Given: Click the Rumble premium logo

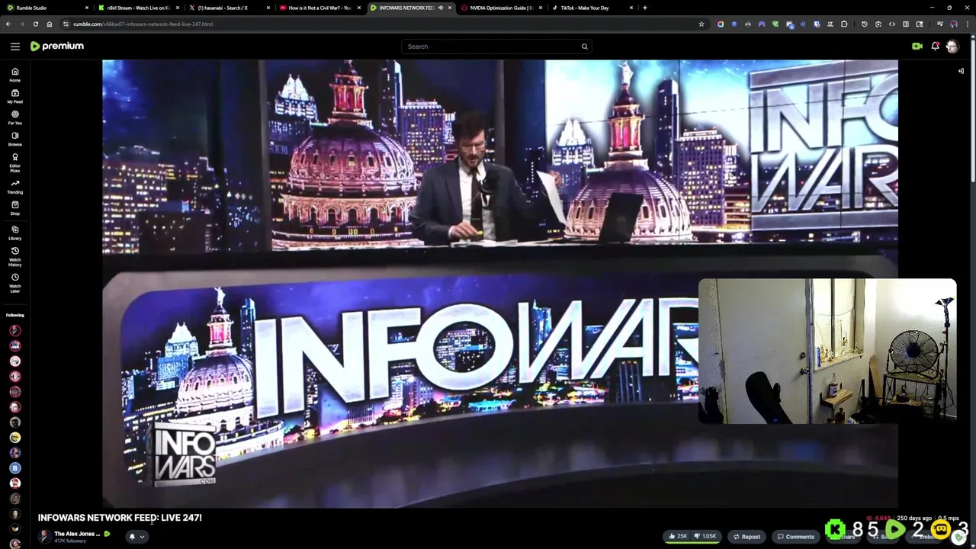Looking at the screenshot, I should click(57, 47).
